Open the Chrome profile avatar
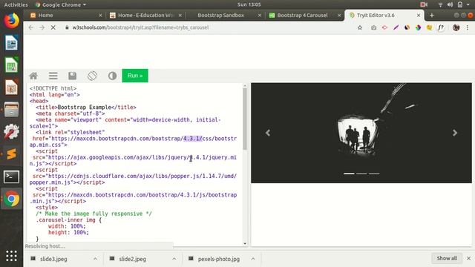The image size is (475, 267). pyautogui.click(x=456, y=27)
